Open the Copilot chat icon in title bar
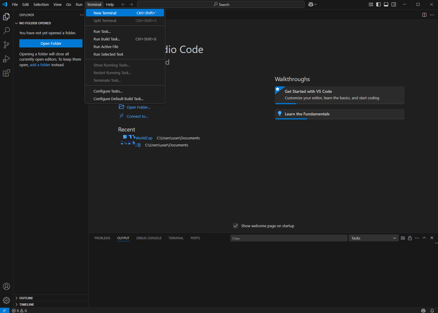This screenshot has height=313, width=438. coord(311,4)
